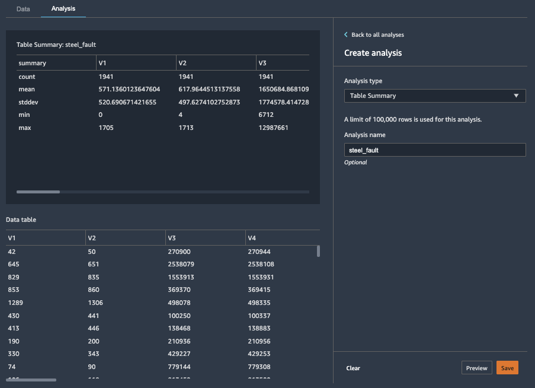Screen dimensions: 535x388
Task: Click the Table Summary: steel_fault title
Action: click(x=56, y=44)
